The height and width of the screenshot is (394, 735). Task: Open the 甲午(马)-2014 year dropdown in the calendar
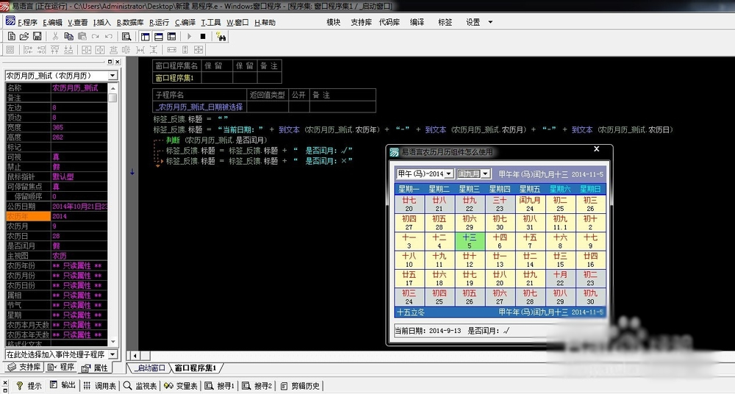click(x=448, y=173)
